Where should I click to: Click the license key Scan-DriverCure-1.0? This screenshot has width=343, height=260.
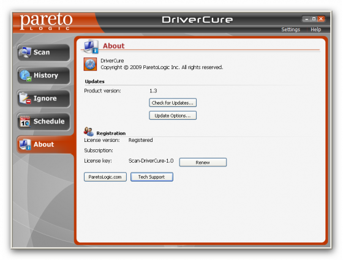pos(151,161)
